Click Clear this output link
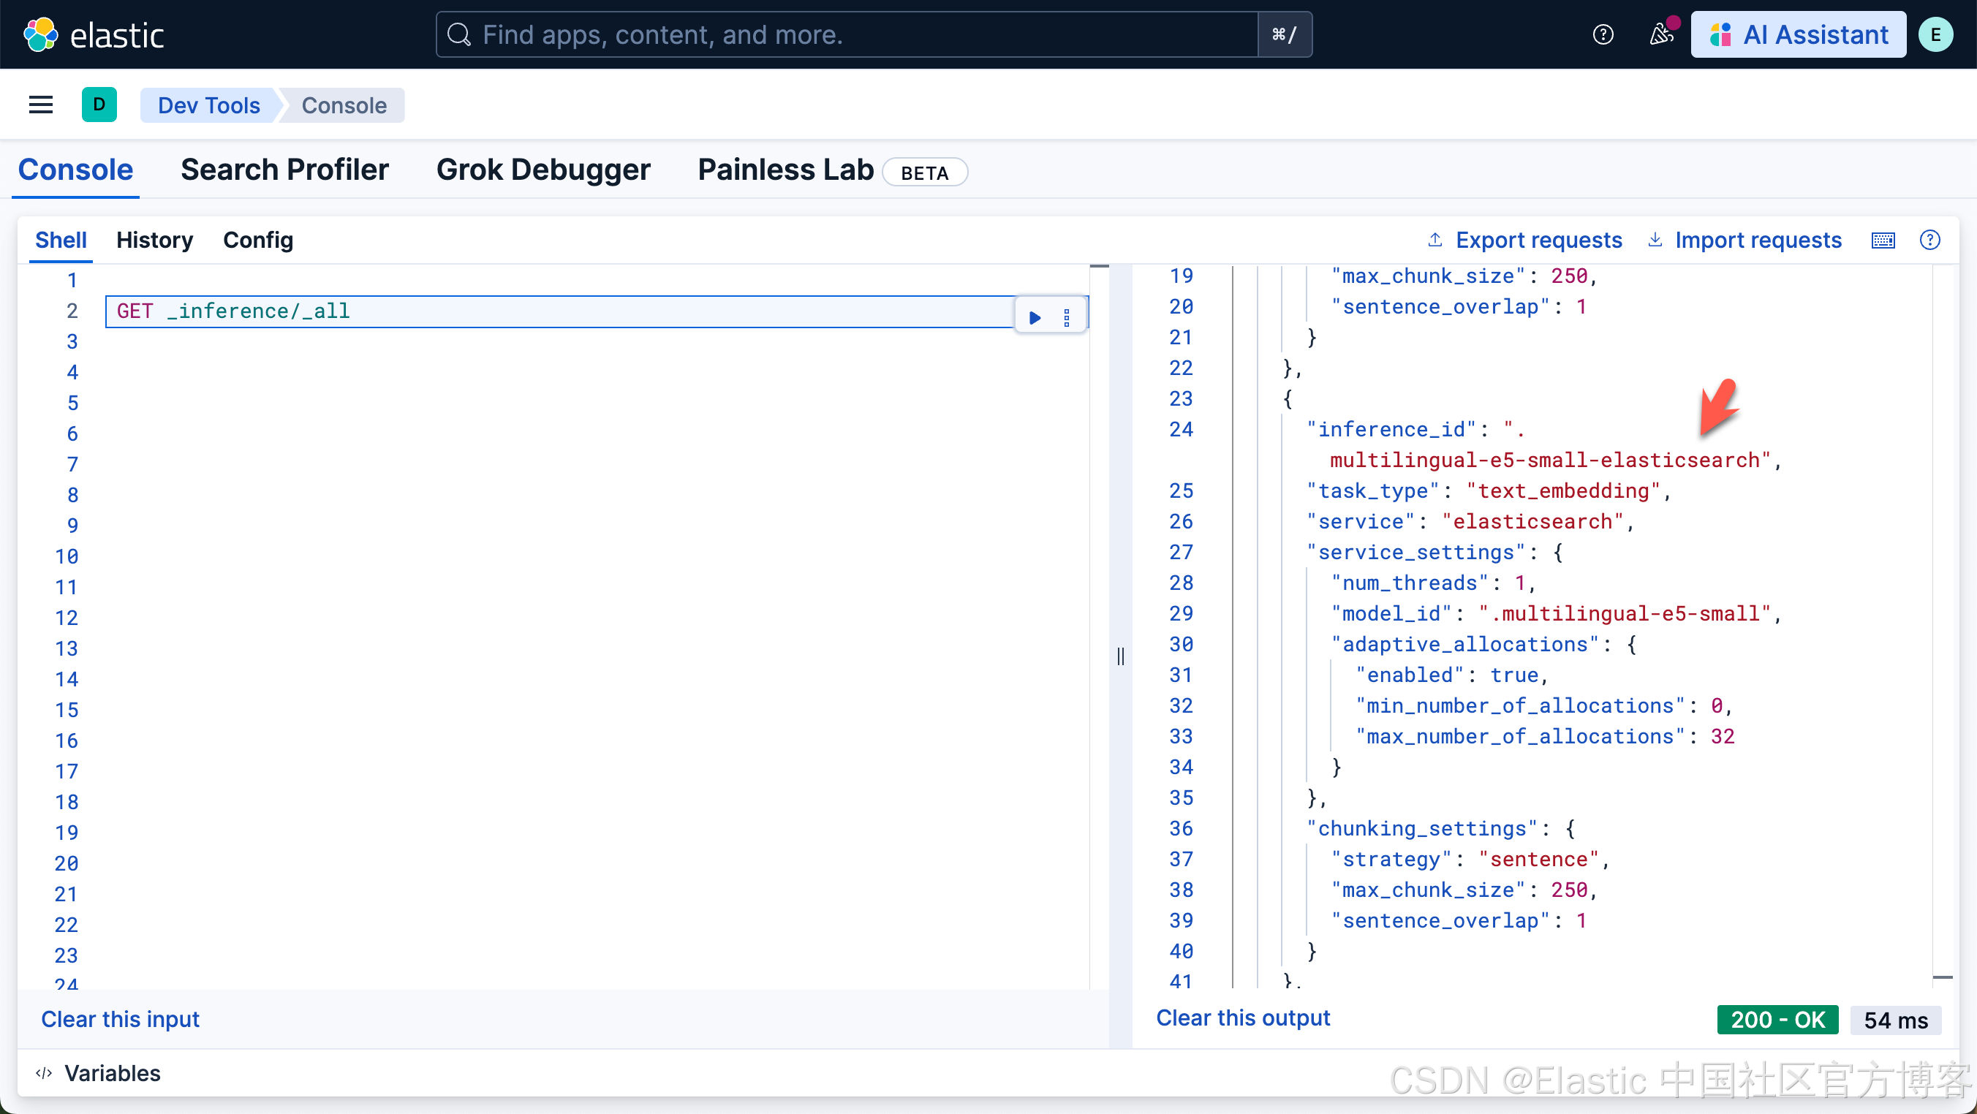 [1242, 1018]
